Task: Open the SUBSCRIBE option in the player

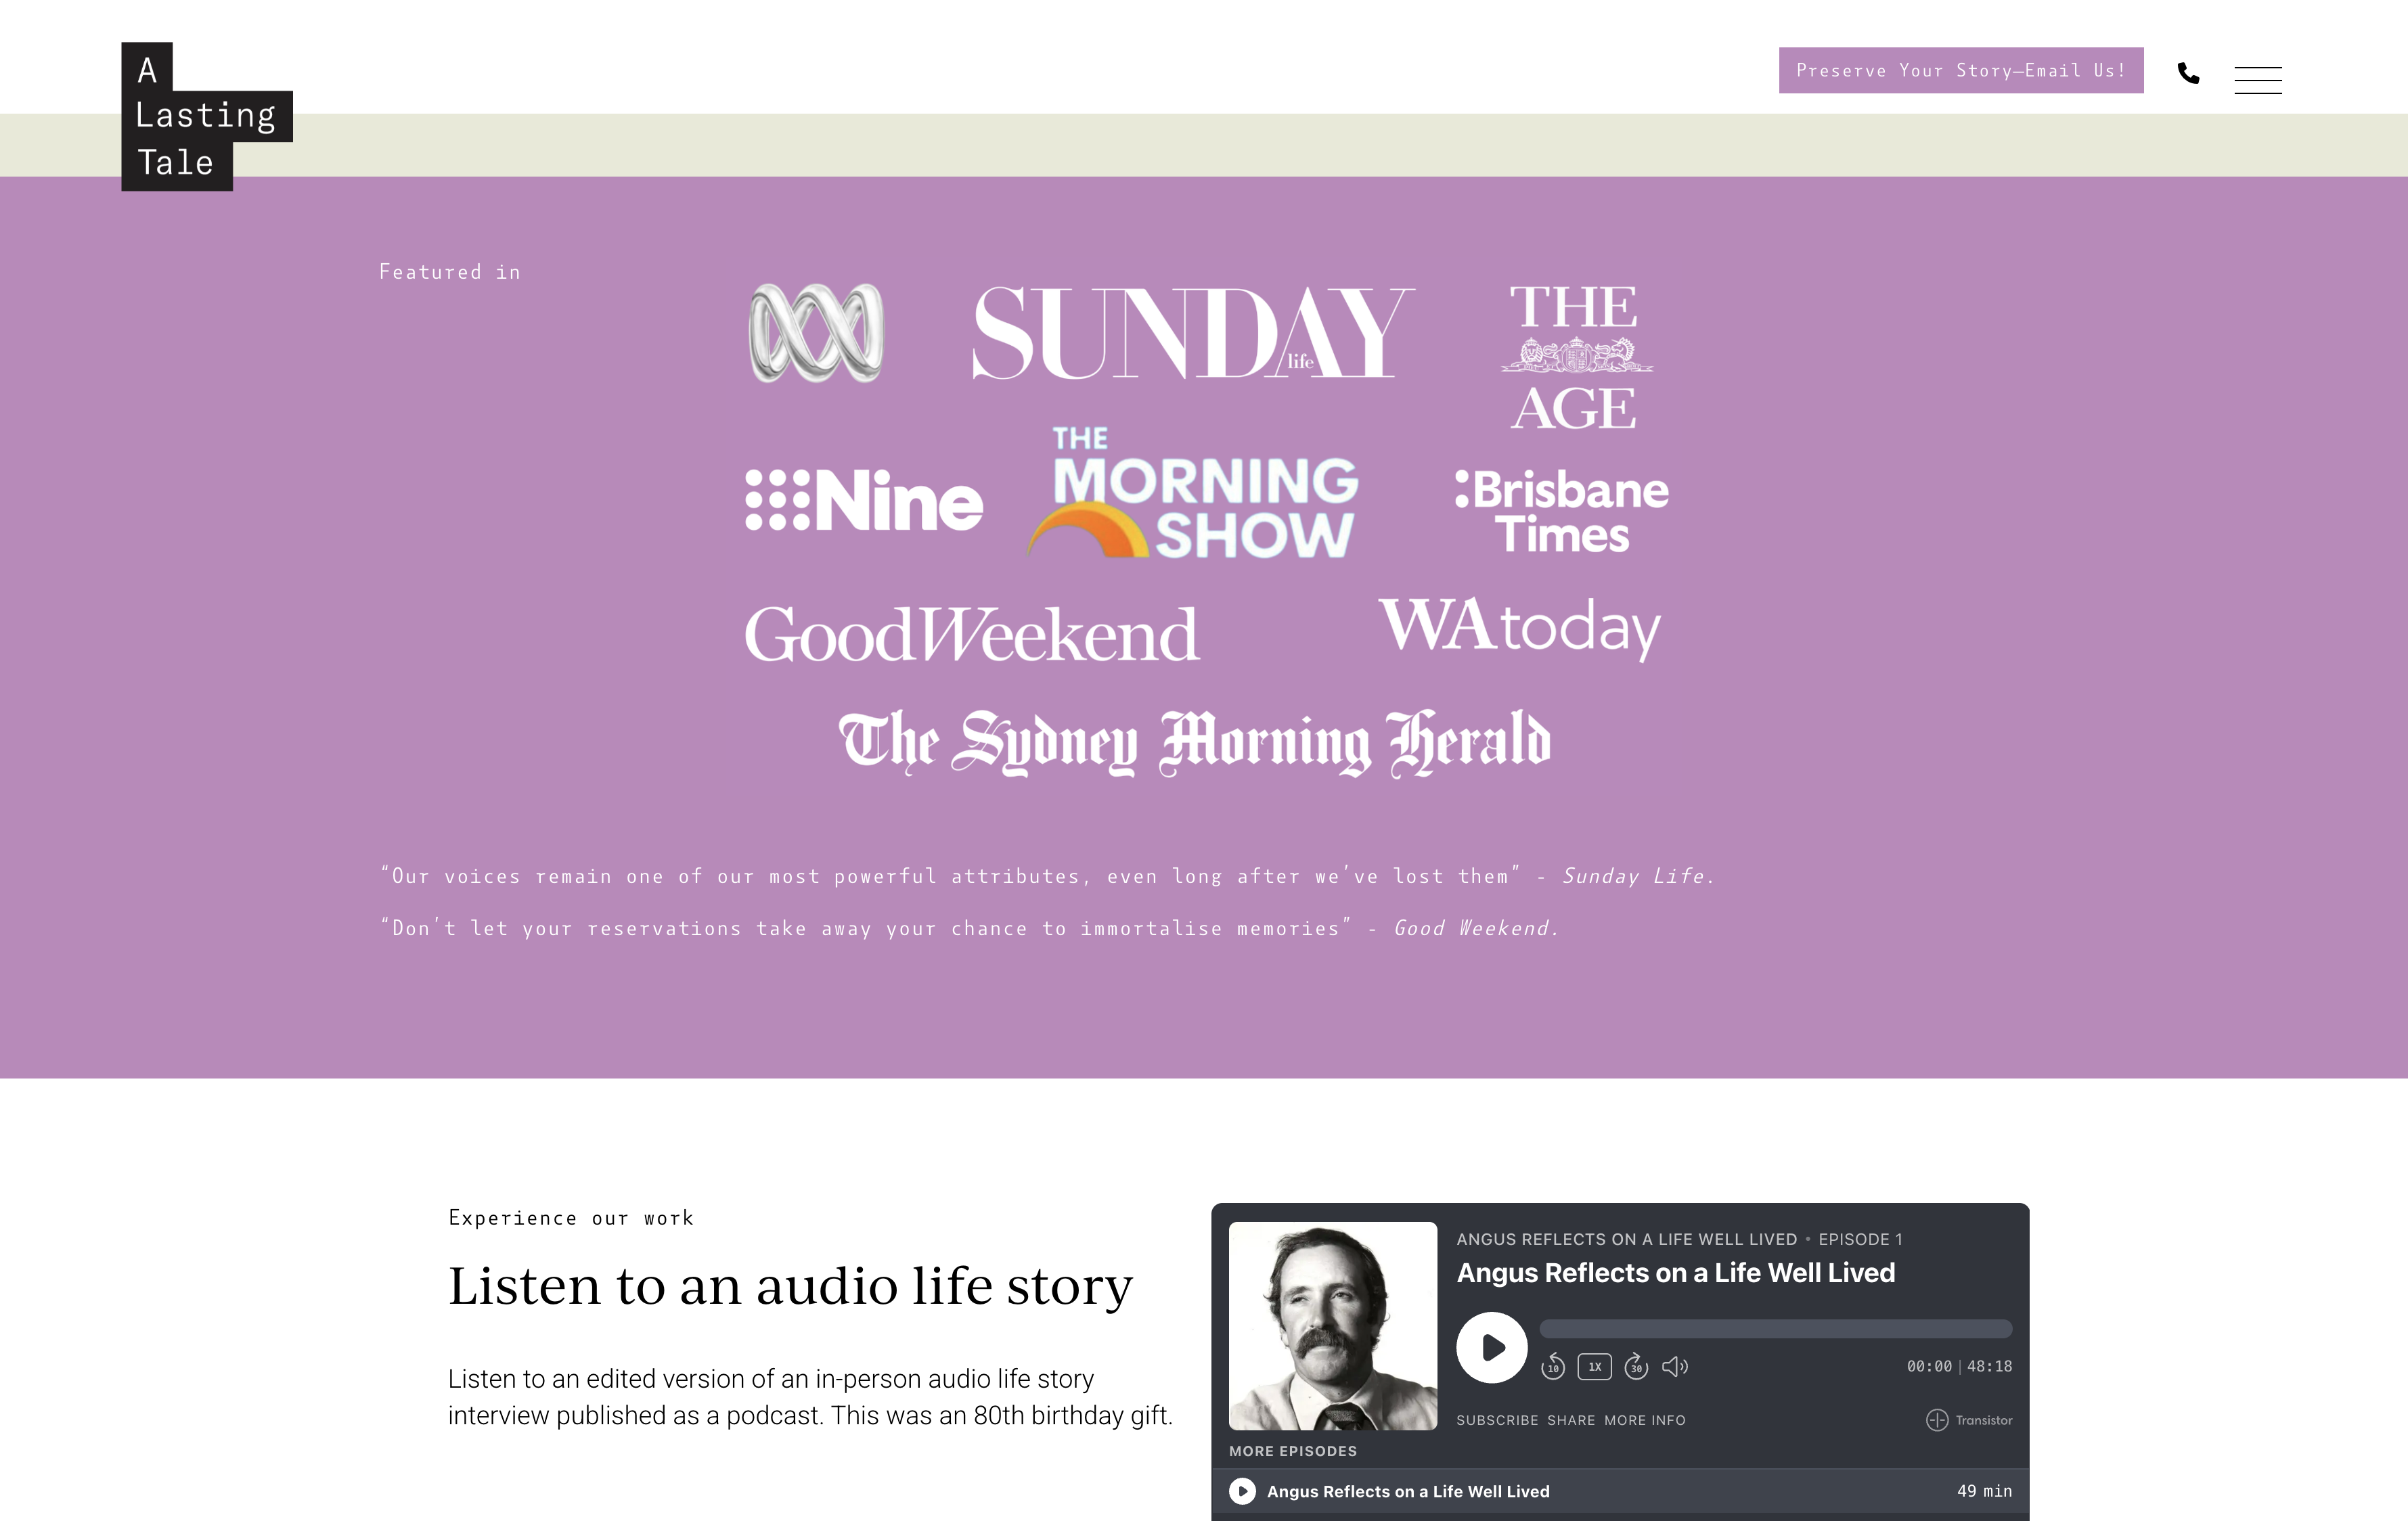Action: click(1497, 1420)
